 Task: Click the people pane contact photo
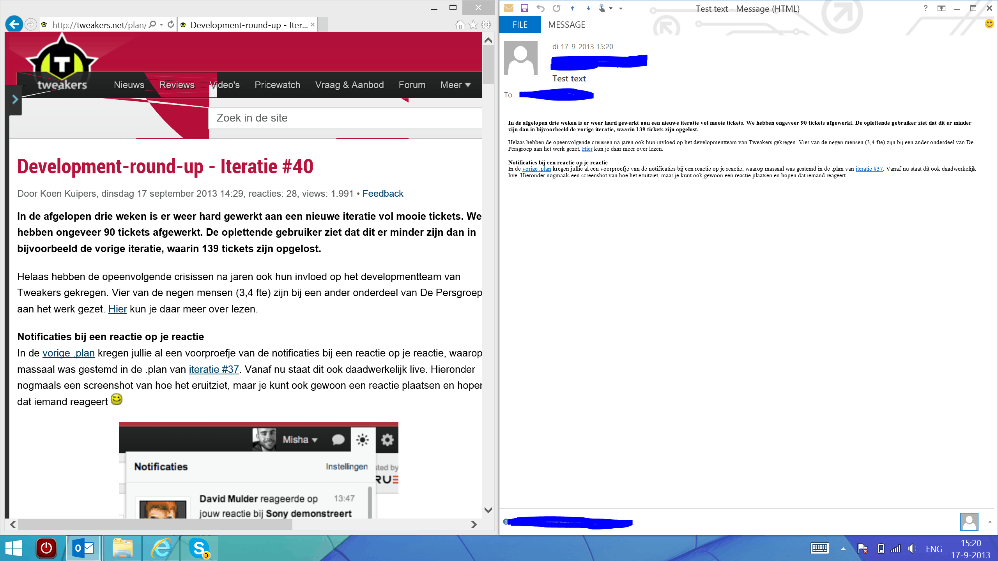tap(969, 522)
